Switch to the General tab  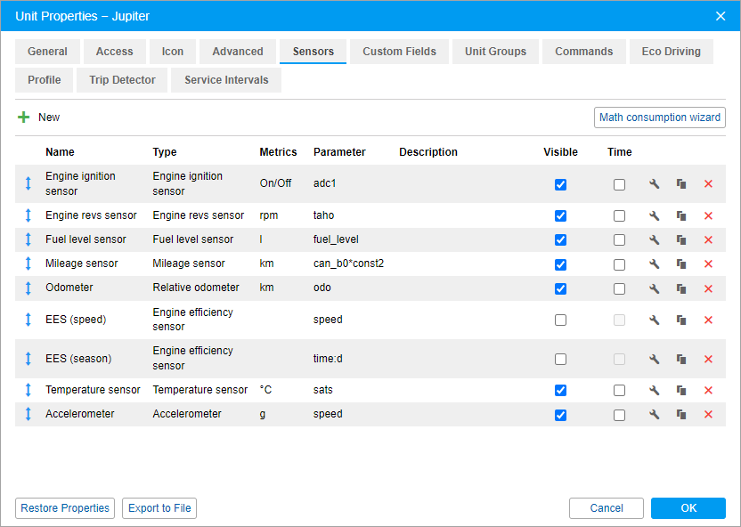(x=47, y=52)
